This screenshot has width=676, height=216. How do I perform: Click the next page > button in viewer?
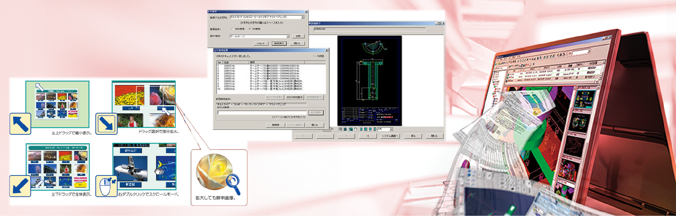point(346,136)
